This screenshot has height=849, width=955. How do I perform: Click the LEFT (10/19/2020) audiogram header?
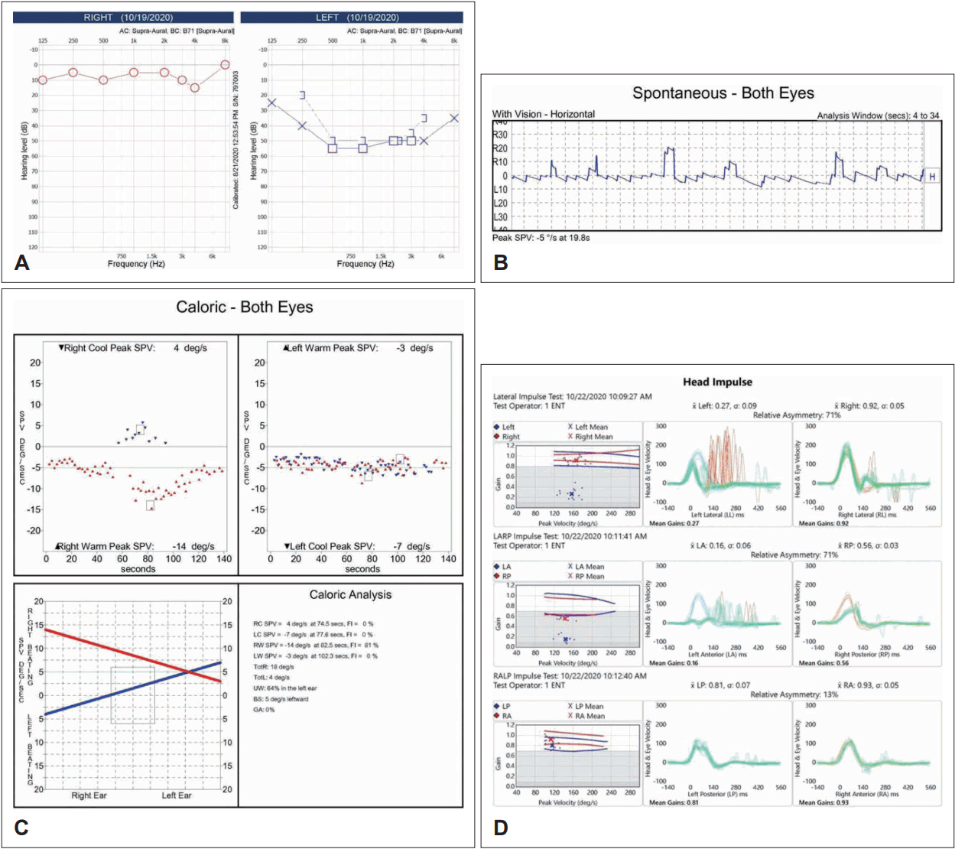pos(352,17)
